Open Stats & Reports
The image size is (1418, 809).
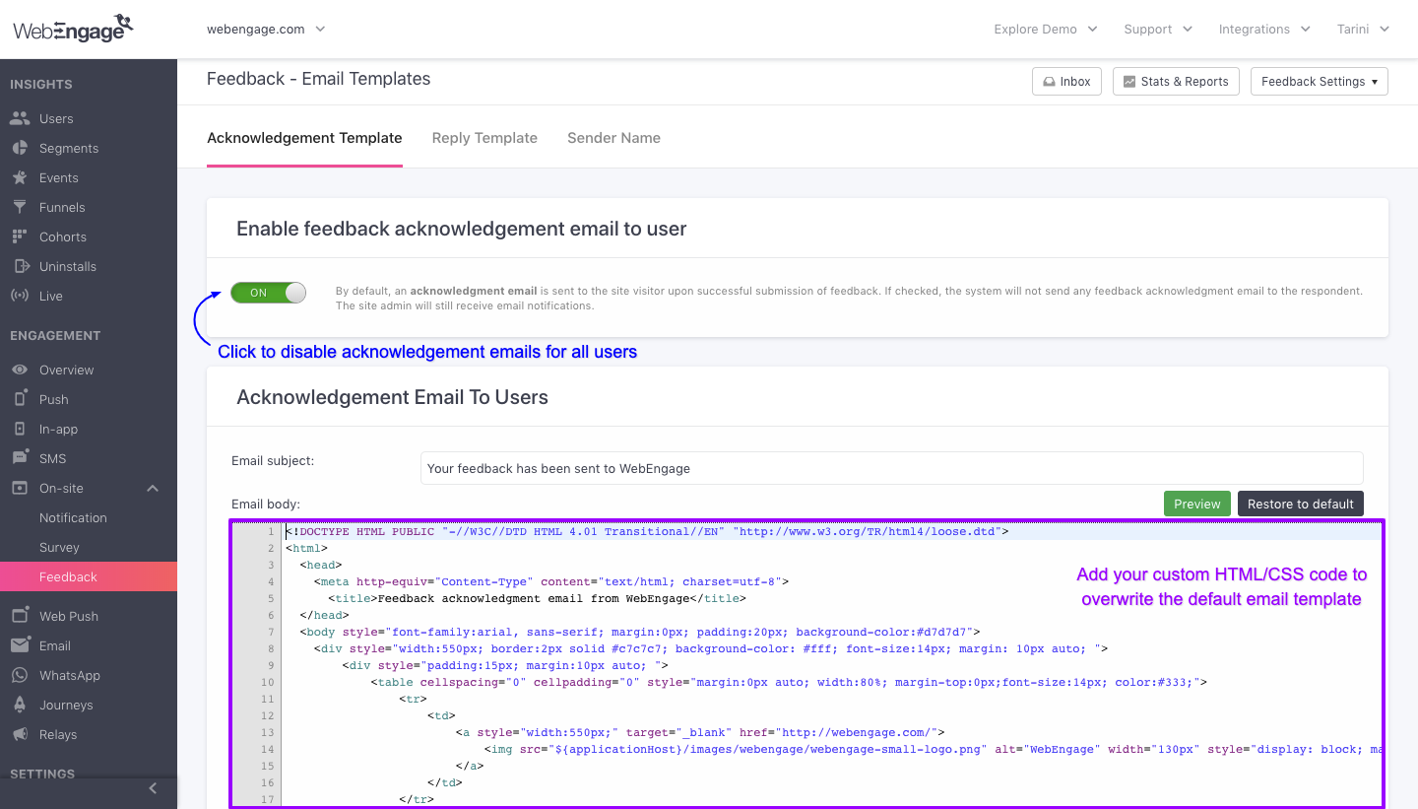1175,81
